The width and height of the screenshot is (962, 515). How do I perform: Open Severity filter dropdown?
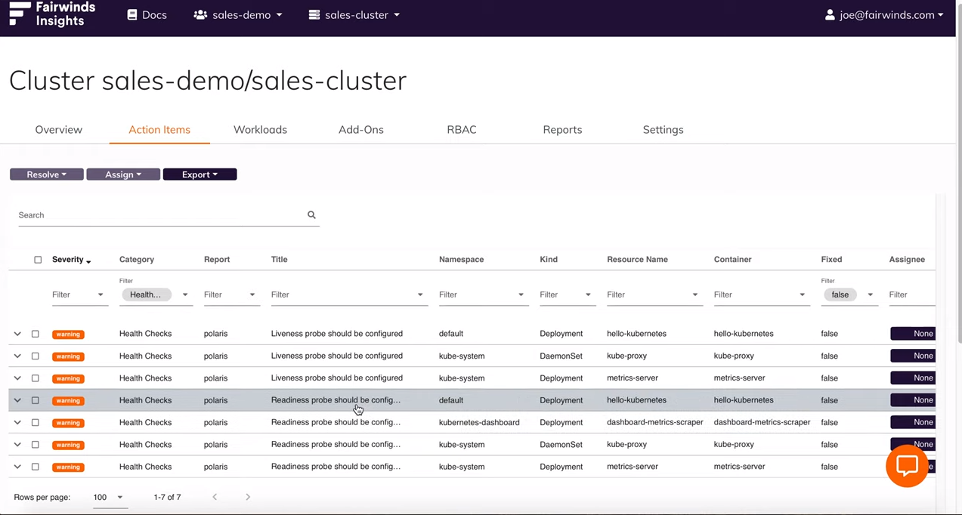79,295
